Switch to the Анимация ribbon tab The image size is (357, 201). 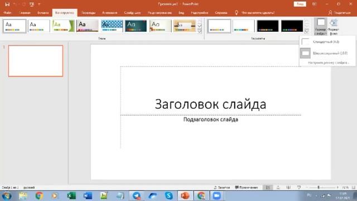pyautogui.click(x=110, y=13)
